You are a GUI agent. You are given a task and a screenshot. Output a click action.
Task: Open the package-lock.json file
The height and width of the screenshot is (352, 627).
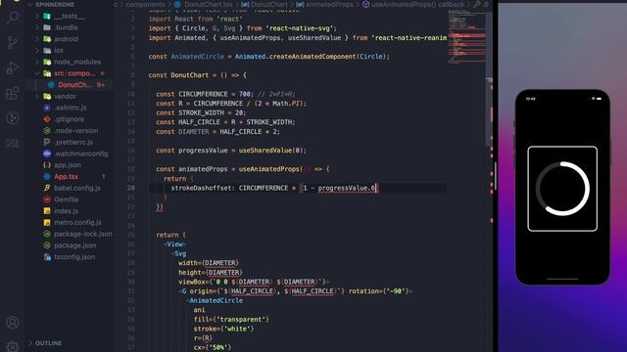83,234
